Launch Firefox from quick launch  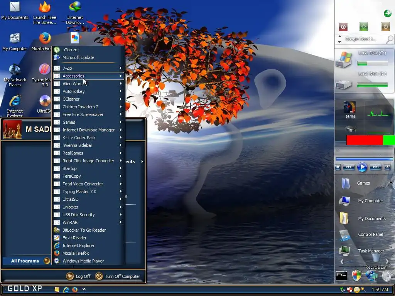click(75, 289)
